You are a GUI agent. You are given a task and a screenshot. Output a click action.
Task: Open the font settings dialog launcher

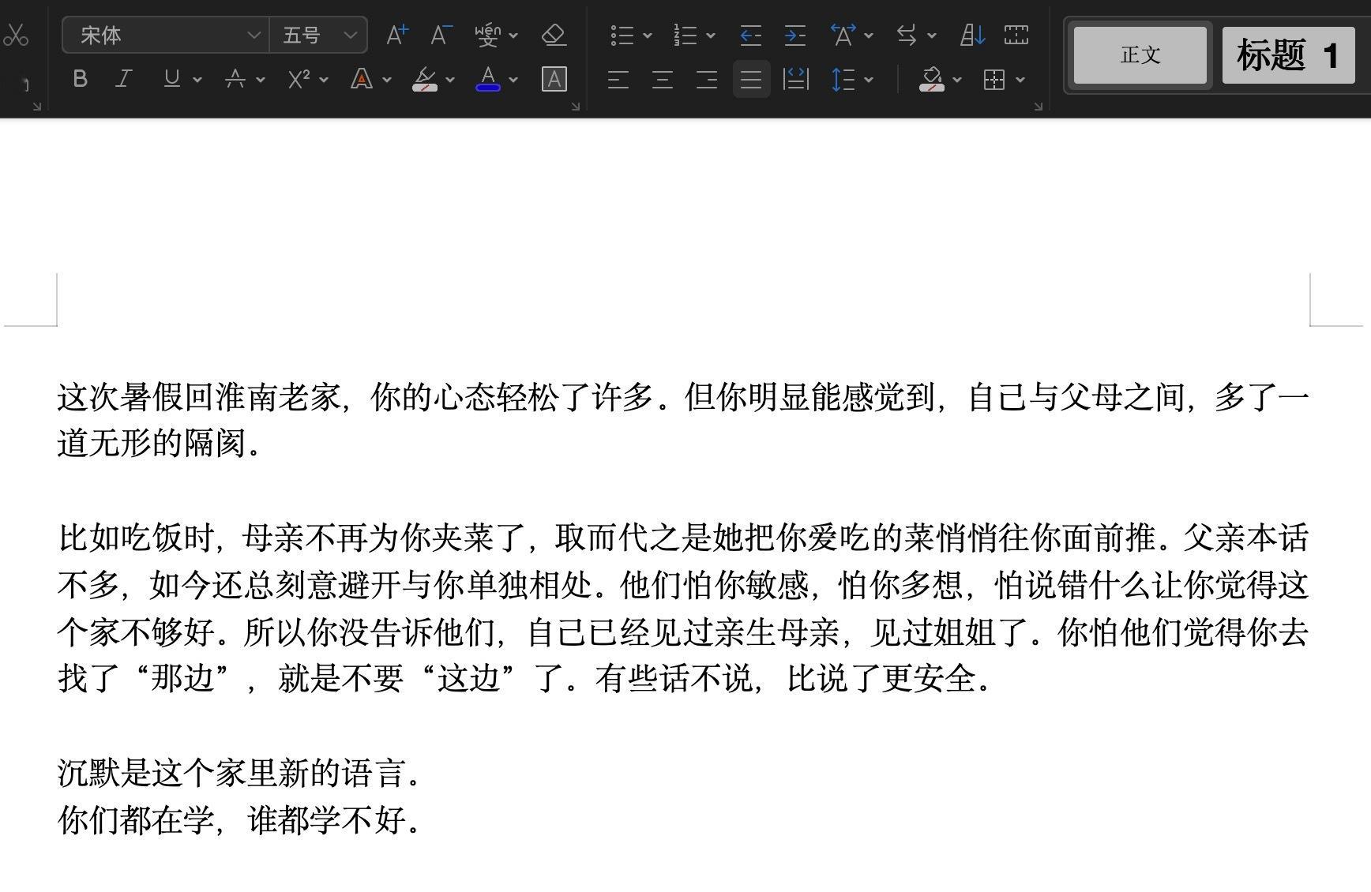[576, 106]
